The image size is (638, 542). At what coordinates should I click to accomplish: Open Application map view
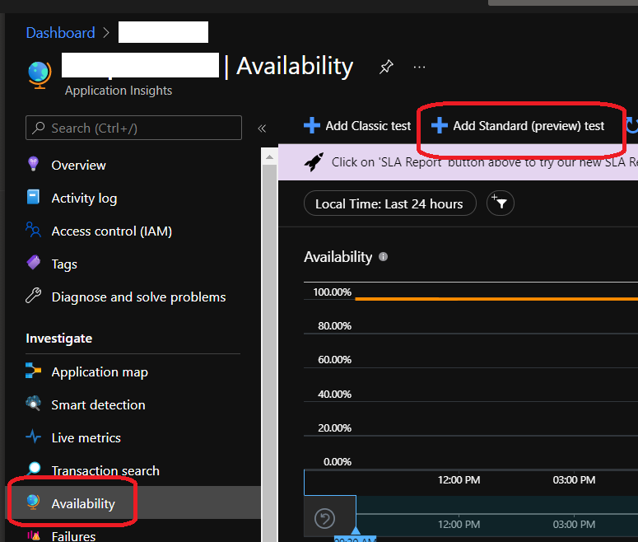click(x=100, y=372)
